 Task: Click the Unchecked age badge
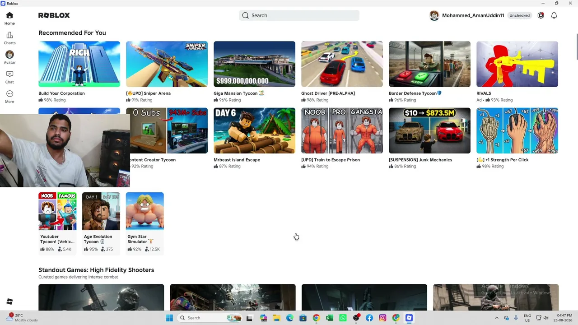519,15
